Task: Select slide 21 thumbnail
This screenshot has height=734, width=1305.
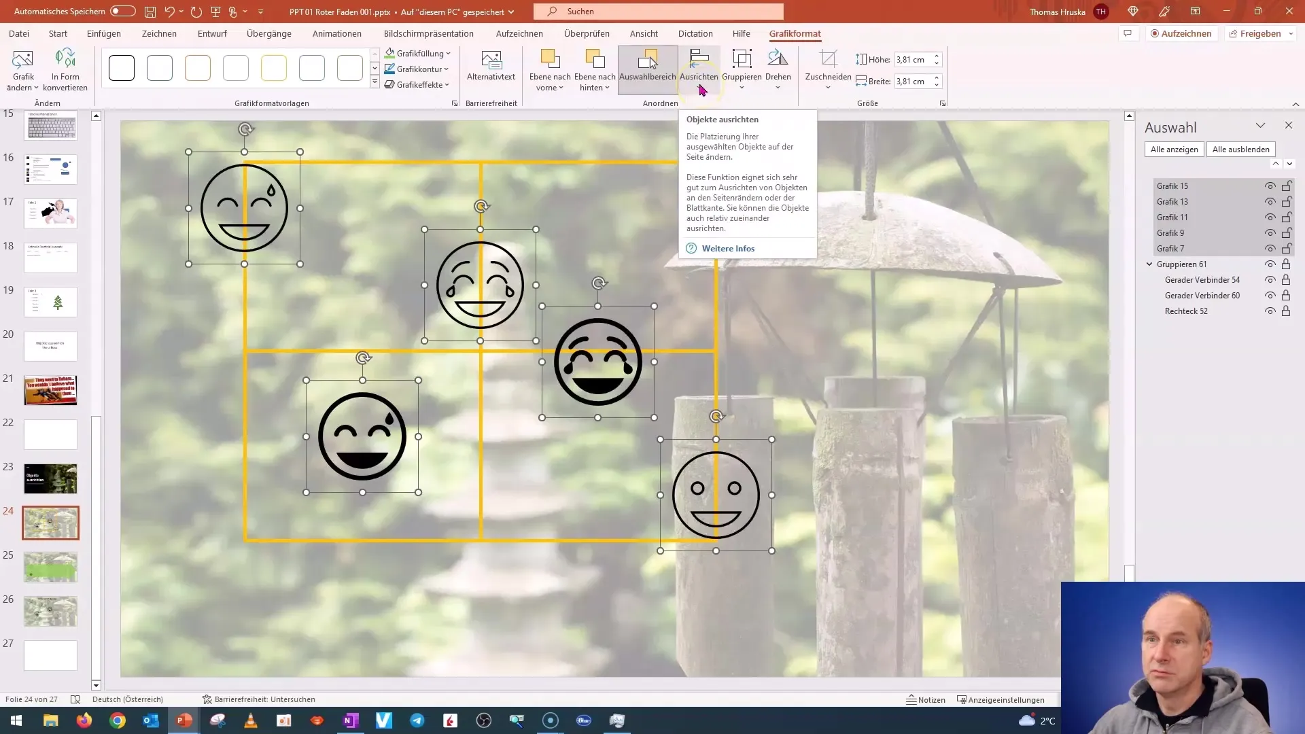Action: (x=51, y=390)
